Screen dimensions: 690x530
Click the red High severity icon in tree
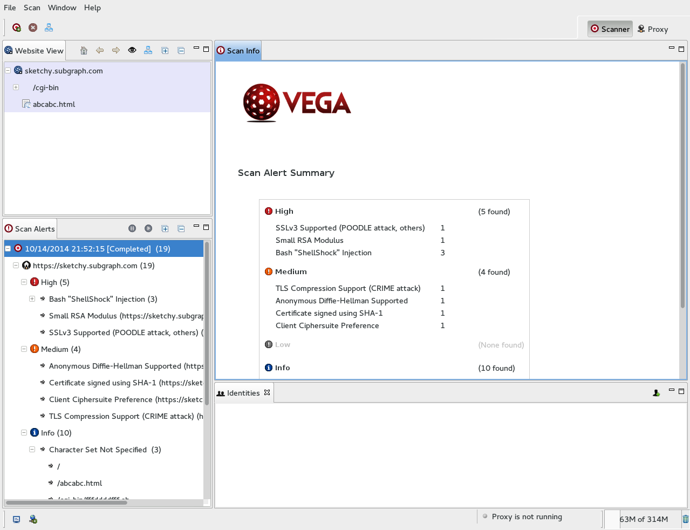35,282
